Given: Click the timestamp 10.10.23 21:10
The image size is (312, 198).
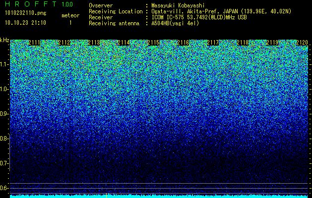Looking at the screenshot, I should pyautogui.click(x=25, y=23).
